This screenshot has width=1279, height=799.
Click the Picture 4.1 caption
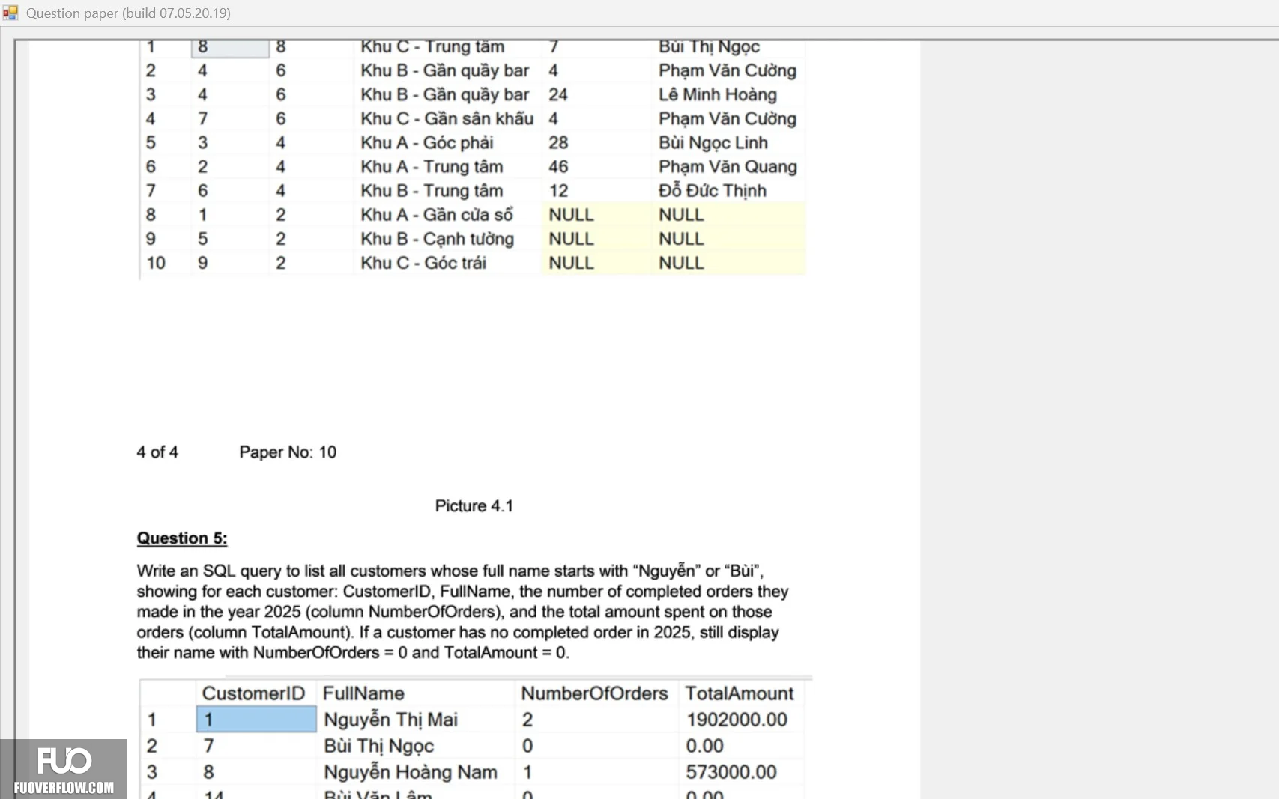pyautogui.click(x=474, y=506)
